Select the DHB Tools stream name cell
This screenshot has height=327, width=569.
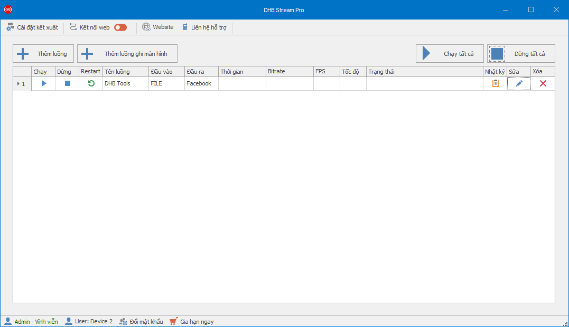126,84
